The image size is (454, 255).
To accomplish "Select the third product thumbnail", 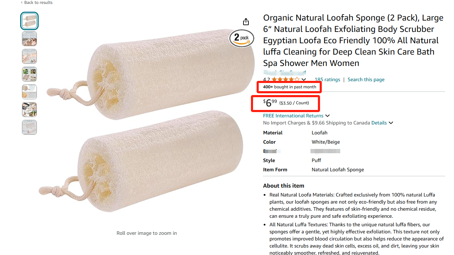I will pos(29,56).
